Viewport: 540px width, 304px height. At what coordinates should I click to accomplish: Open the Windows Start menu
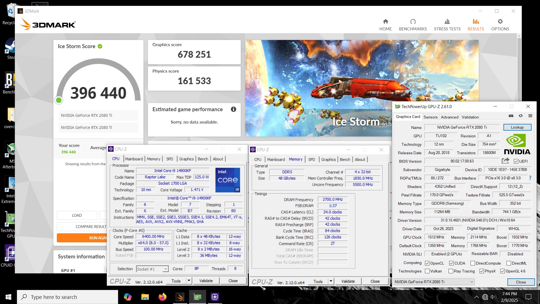coord(8,297)
